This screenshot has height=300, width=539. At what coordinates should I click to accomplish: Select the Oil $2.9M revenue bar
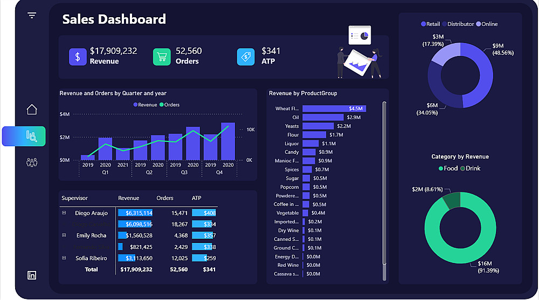323,117
